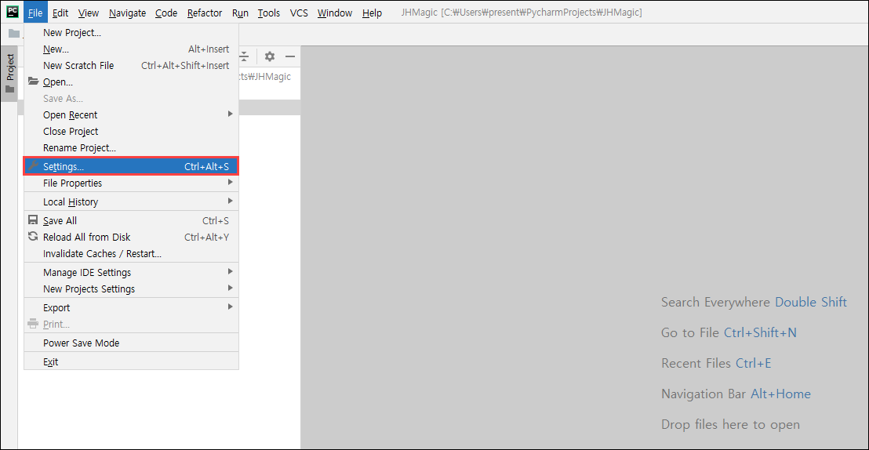Open the Tools menu

[269, 13]
